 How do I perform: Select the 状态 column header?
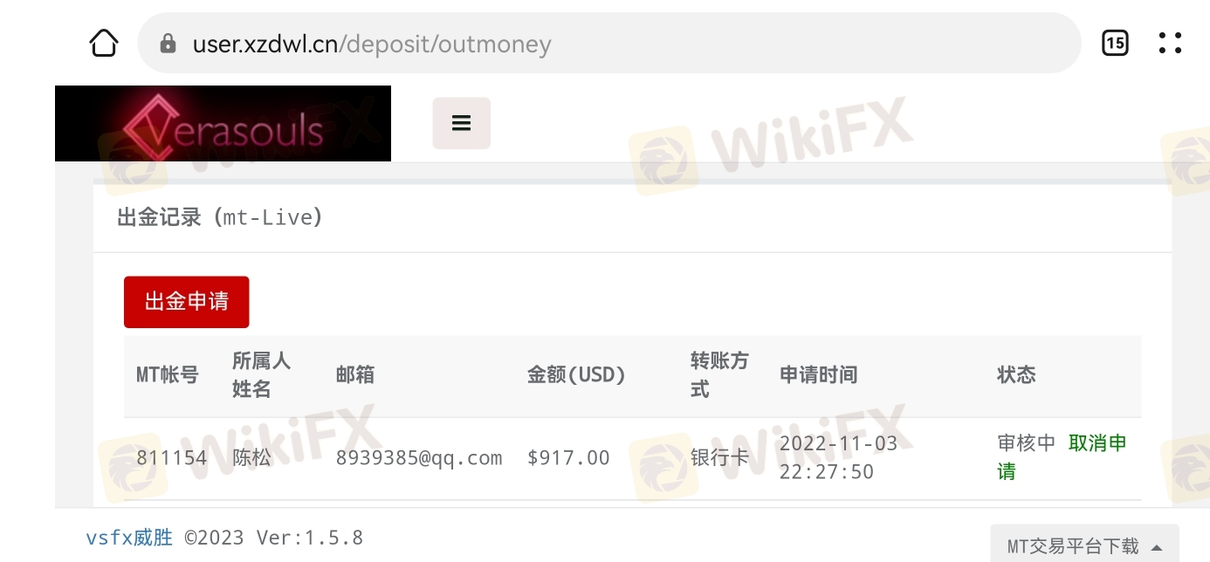1016,375
